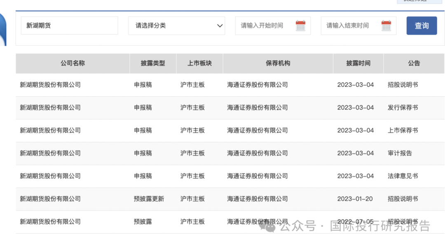Click the 公告 column header
Image resolution: width=445 pixels, height=244 pixels.
(414, 63)
